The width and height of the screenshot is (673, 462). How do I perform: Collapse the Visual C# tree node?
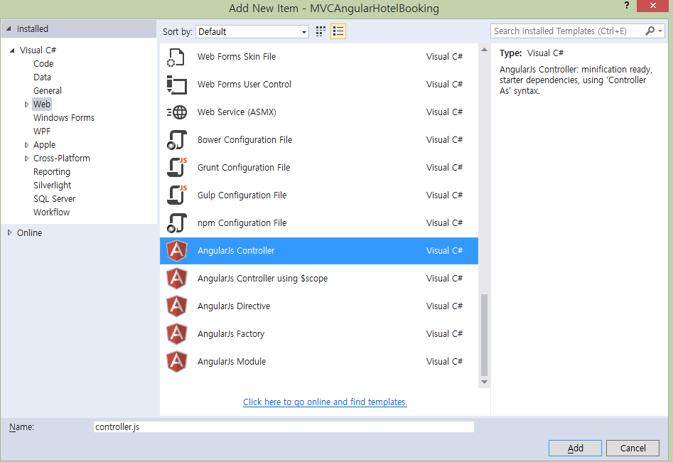click(x=13, y=50)
